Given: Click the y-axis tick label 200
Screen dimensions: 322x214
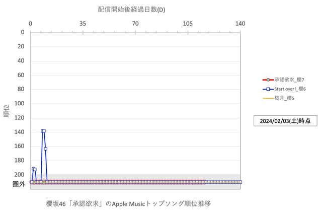Looking at the screenshot, I should coord(20,175).
